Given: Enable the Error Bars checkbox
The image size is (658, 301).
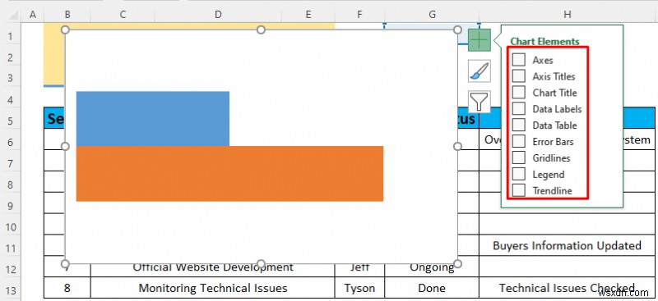Looking at the screenshot, I should (519, 141).
